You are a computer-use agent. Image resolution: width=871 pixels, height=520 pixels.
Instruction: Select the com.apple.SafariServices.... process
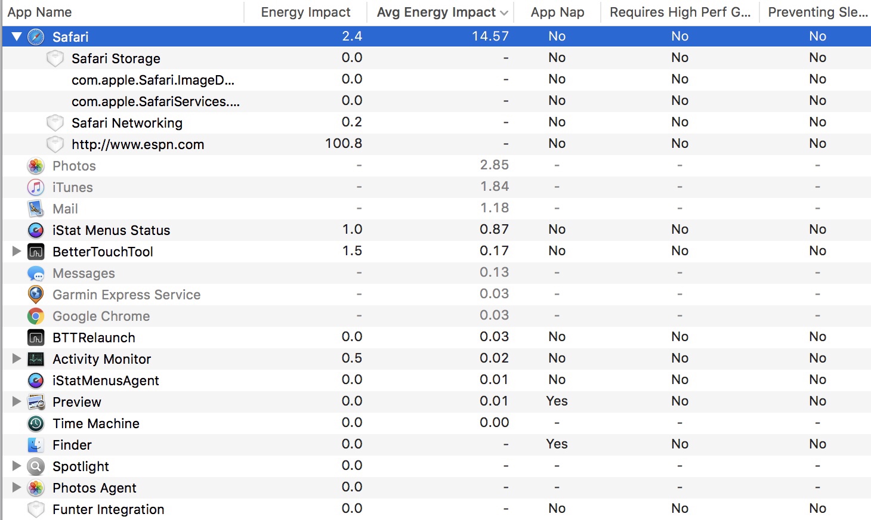(x=156, y=101)
